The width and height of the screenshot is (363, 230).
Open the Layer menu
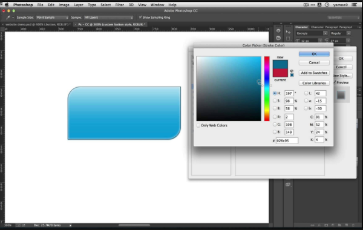coord(79,5)
